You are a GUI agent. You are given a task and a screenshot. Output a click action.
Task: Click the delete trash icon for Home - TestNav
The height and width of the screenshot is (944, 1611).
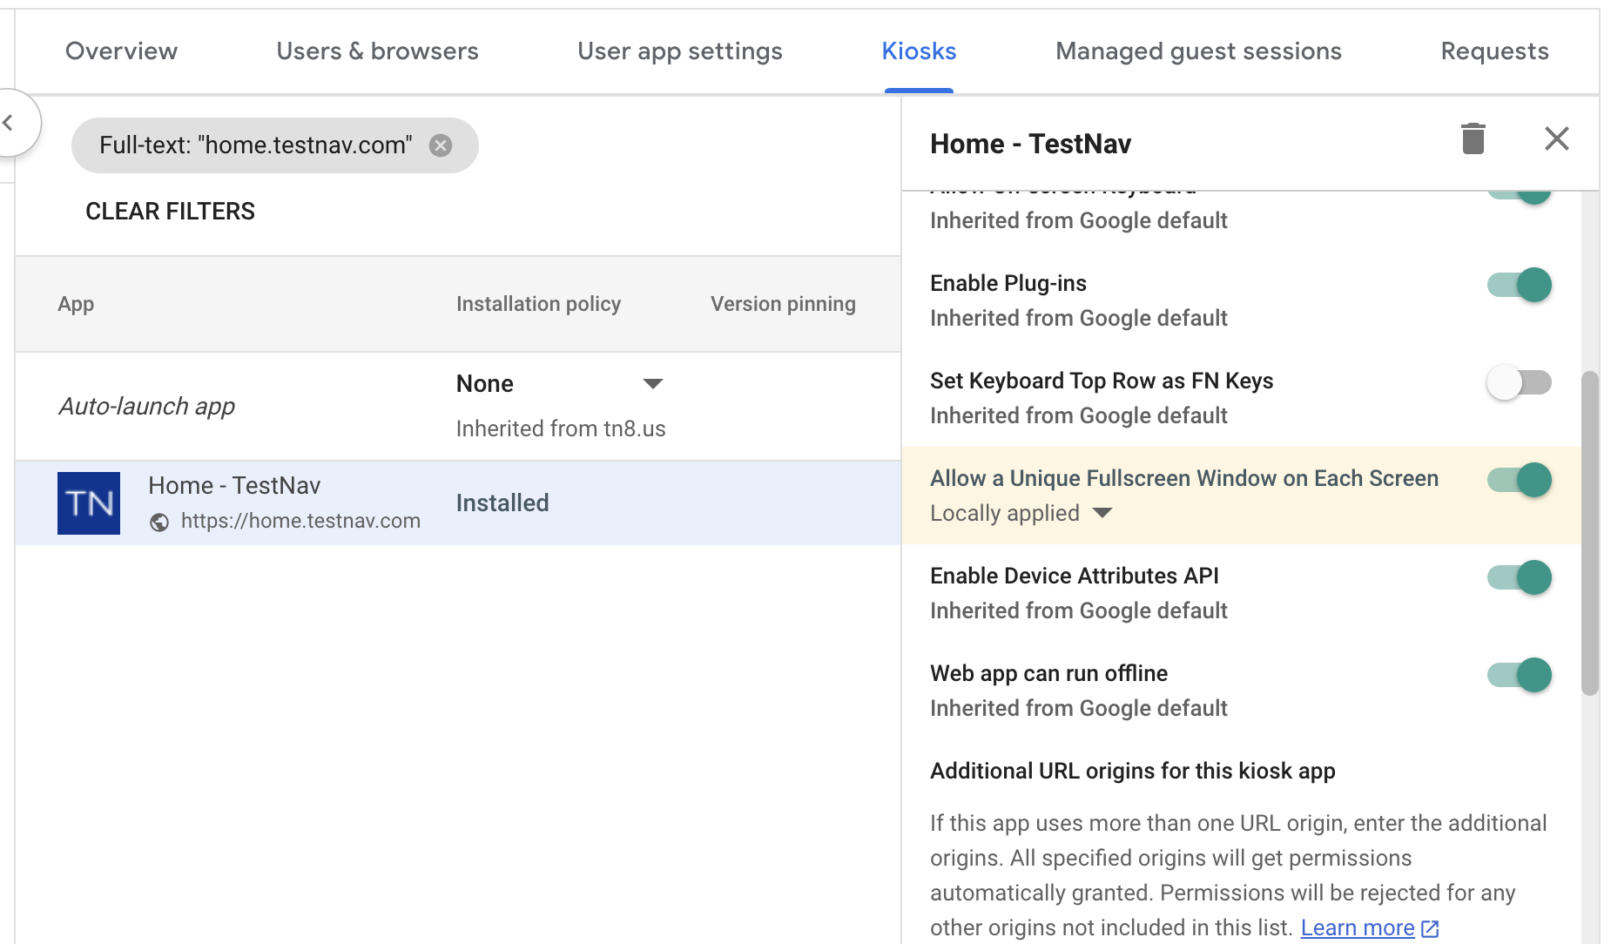coord(1473,139)
